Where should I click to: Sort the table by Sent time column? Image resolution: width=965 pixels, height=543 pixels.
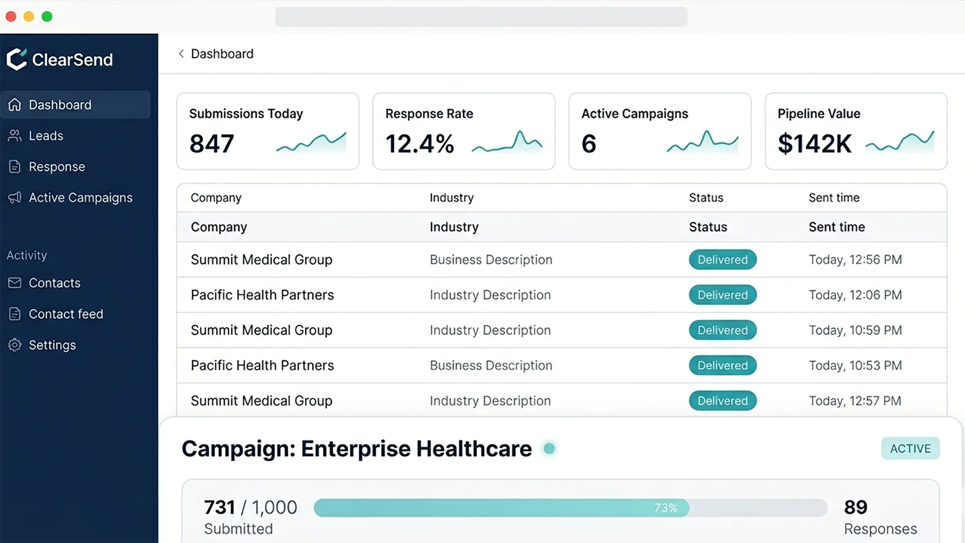pyautogui.click(x=834, y=197)
